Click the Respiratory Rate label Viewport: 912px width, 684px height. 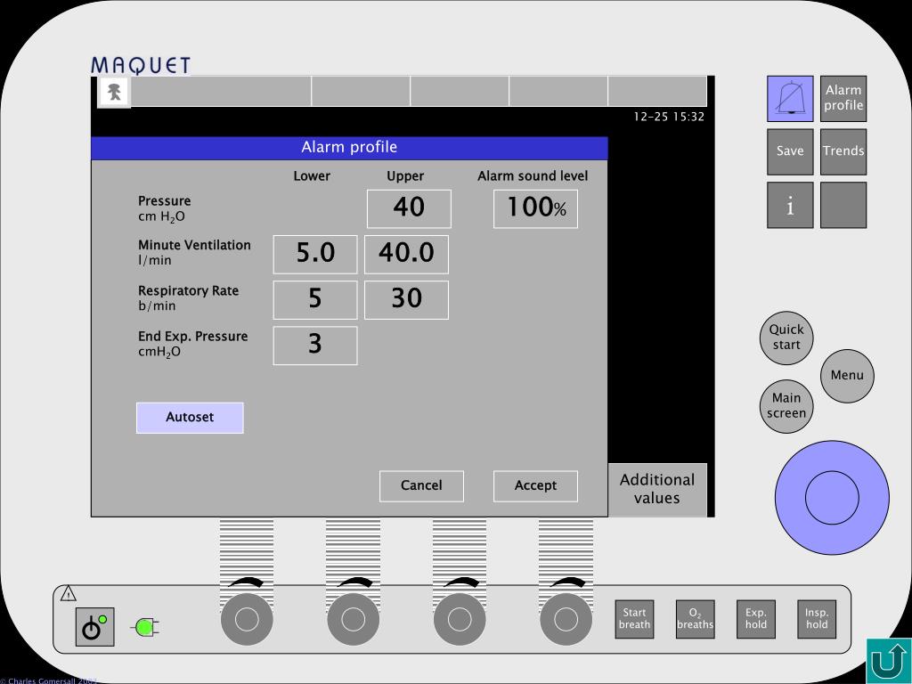(x=189, y=291)
